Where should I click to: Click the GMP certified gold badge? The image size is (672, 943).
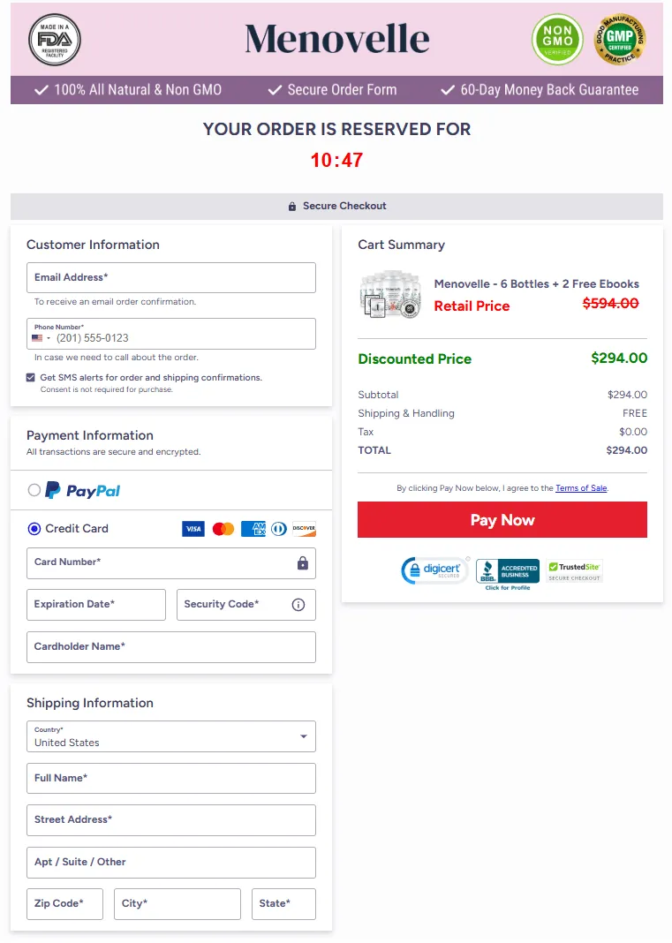(x=619, y=40)
